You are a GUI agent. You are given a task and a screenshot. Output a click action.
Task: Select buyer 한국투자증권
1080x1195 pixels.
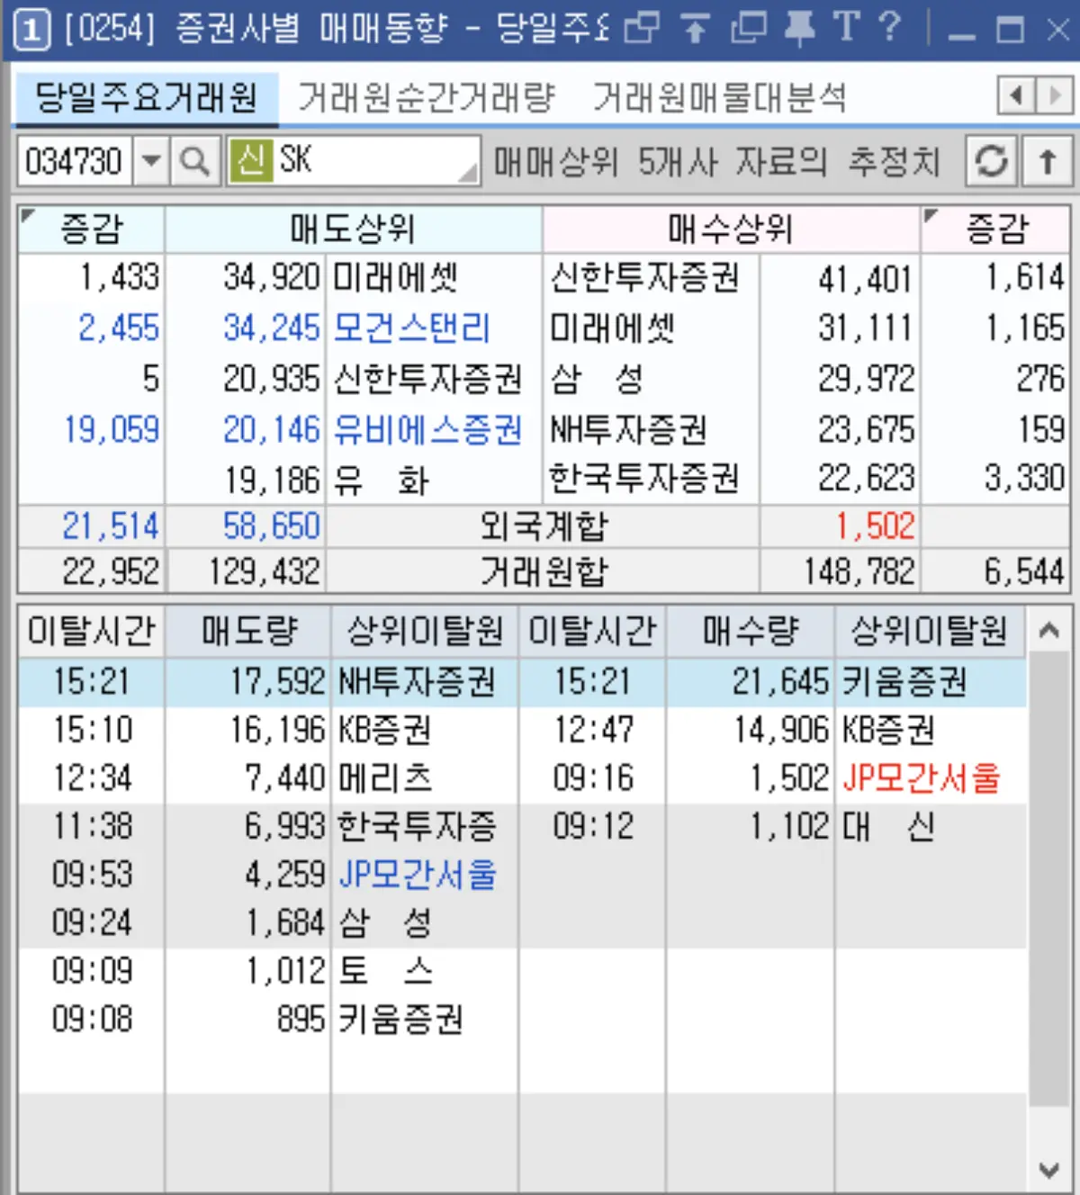644,478
